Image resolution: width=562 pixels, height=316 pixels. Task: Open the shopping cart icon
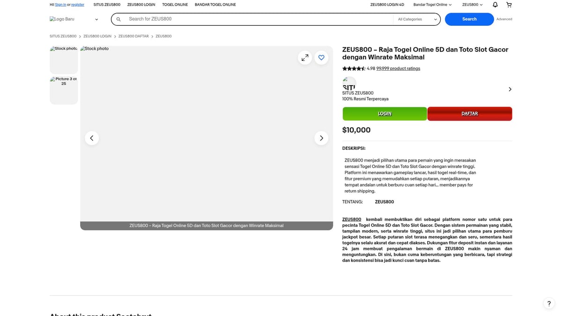click(509, 5)
